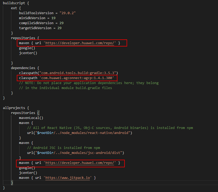Click the dependencies block keyword
218x192 pixels.
(x=23, y=68)
